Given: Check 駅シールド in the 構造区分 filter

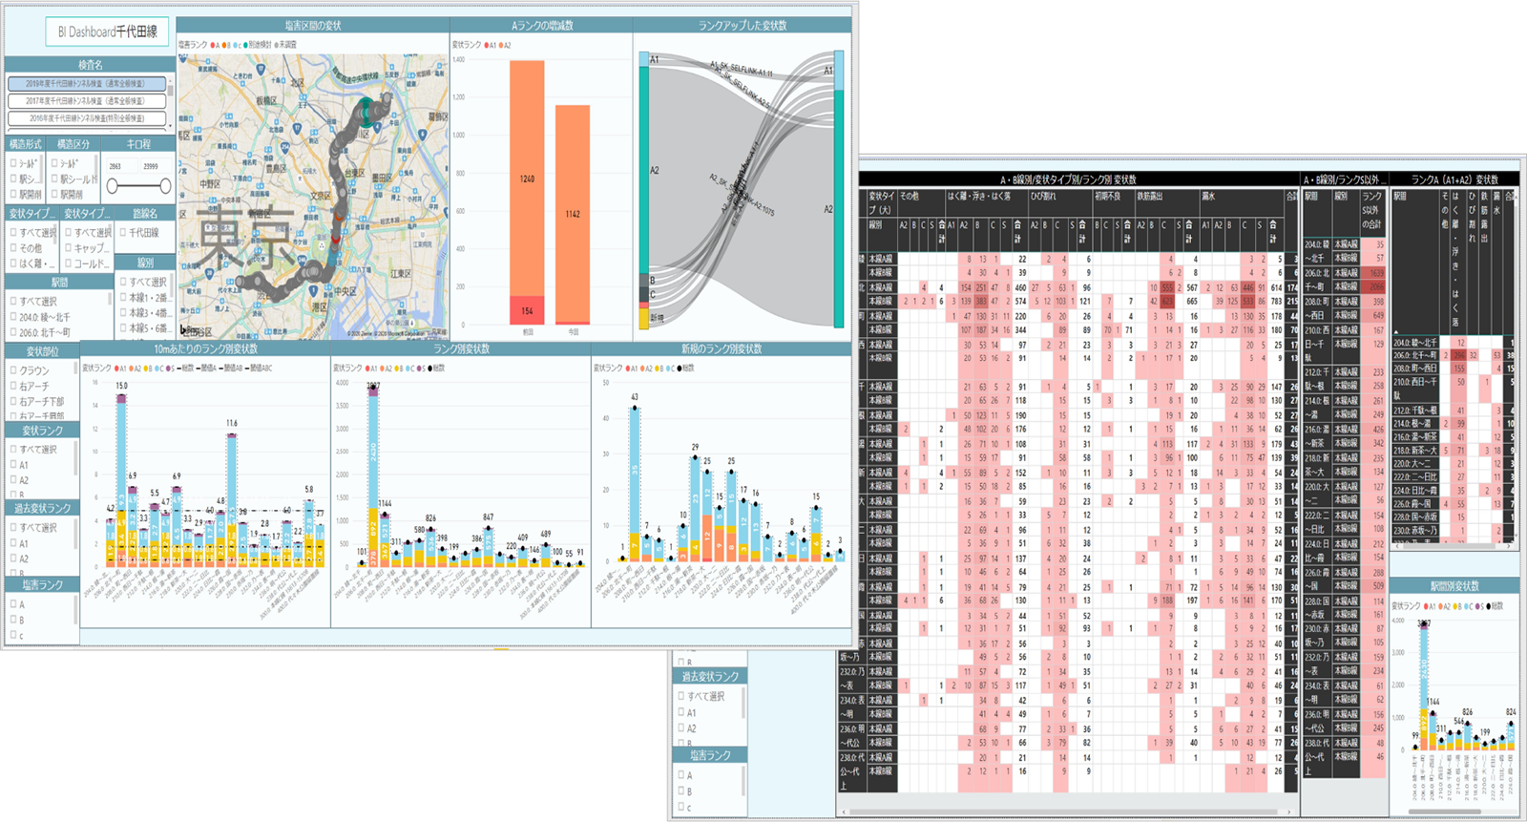Looking at the screenshot, I should pos(54,179).
